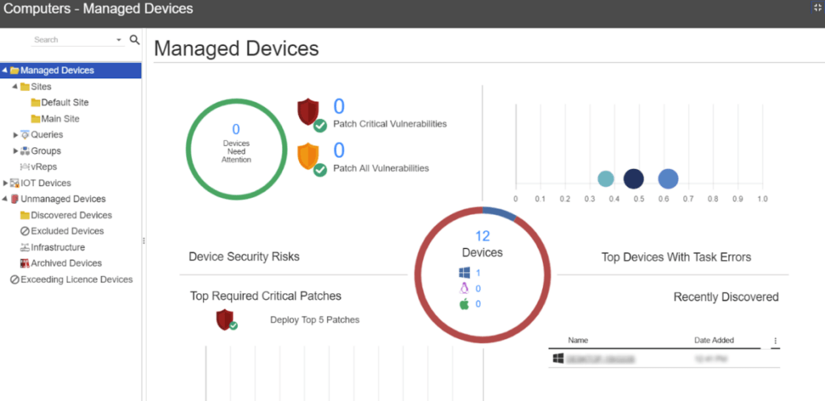
Task: Click the Excluded Devices blocked icon
Action: point(25,231)
